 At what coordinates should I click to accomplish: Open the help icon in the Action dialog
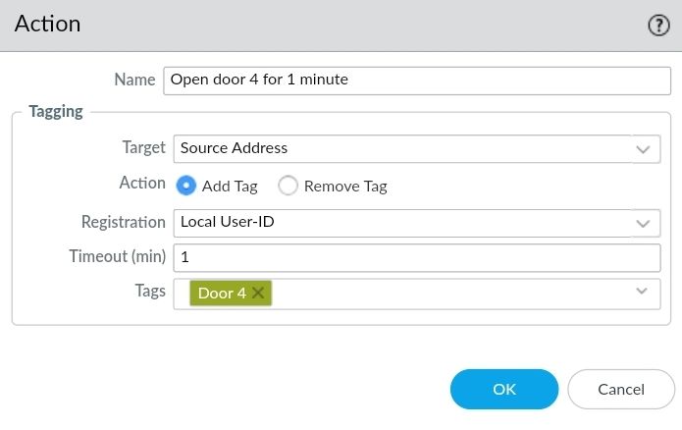[x=657, y=26]
